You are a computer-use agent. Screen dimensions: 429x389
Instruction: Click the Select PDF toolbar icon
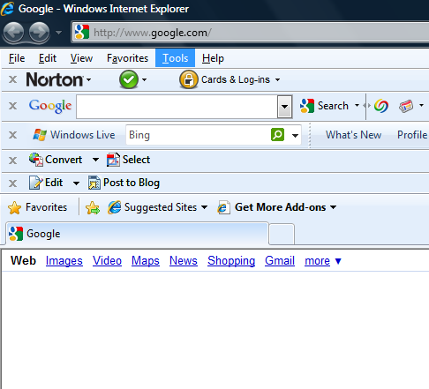click(x=113, y=160)
